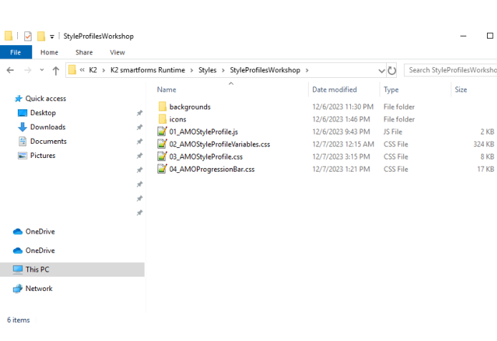Click the Search StyleProfilesWorkshop box
This screenshot has height=341, width=497.
[x=450, y=70]
